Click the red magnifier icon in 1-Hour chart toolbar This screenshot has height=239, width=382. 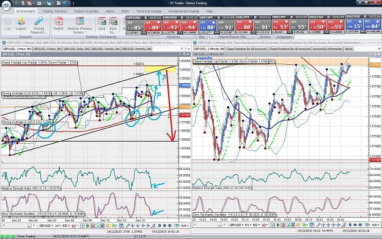pyautogui.click(x=153, y=226)
